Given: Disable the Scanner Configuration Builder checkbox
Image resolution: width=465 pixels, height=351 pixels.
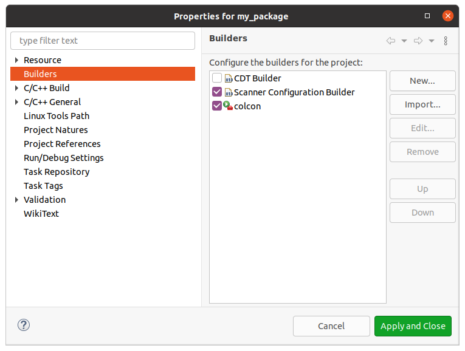Looking at the screenshot, I should click(217, 92).
